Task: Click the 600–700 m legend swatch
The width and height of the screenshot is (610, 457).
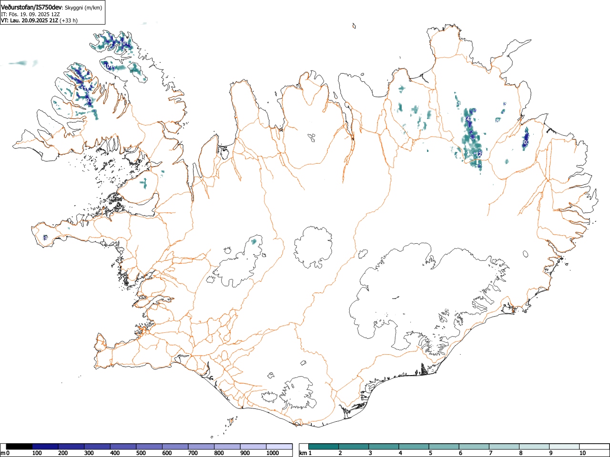Action: pos(175,447)
